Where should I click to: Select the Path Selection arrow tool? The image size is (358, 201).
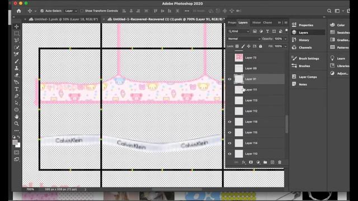16,103
